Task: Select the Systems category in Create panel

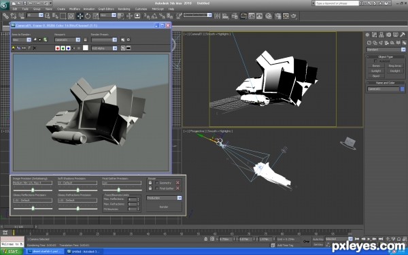Action: pyautogui.click(x=404, y=43)
